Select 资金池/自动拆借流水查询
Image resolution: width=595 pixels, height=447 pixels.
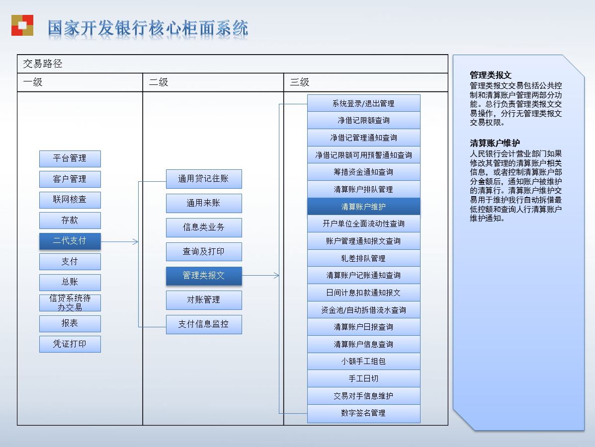[x=363, y=310]
